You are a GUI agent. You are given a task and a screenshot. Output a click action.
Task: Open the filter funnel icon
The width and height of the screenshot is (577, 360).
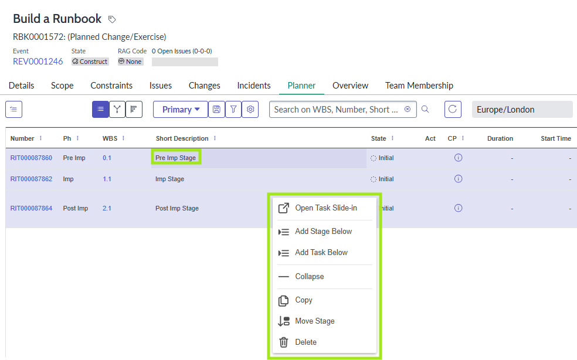[233, 109]
